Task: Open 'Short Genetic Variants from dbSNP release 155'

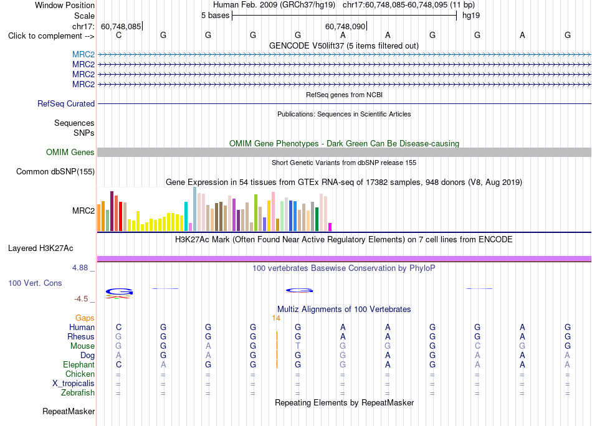Action: 344,163
